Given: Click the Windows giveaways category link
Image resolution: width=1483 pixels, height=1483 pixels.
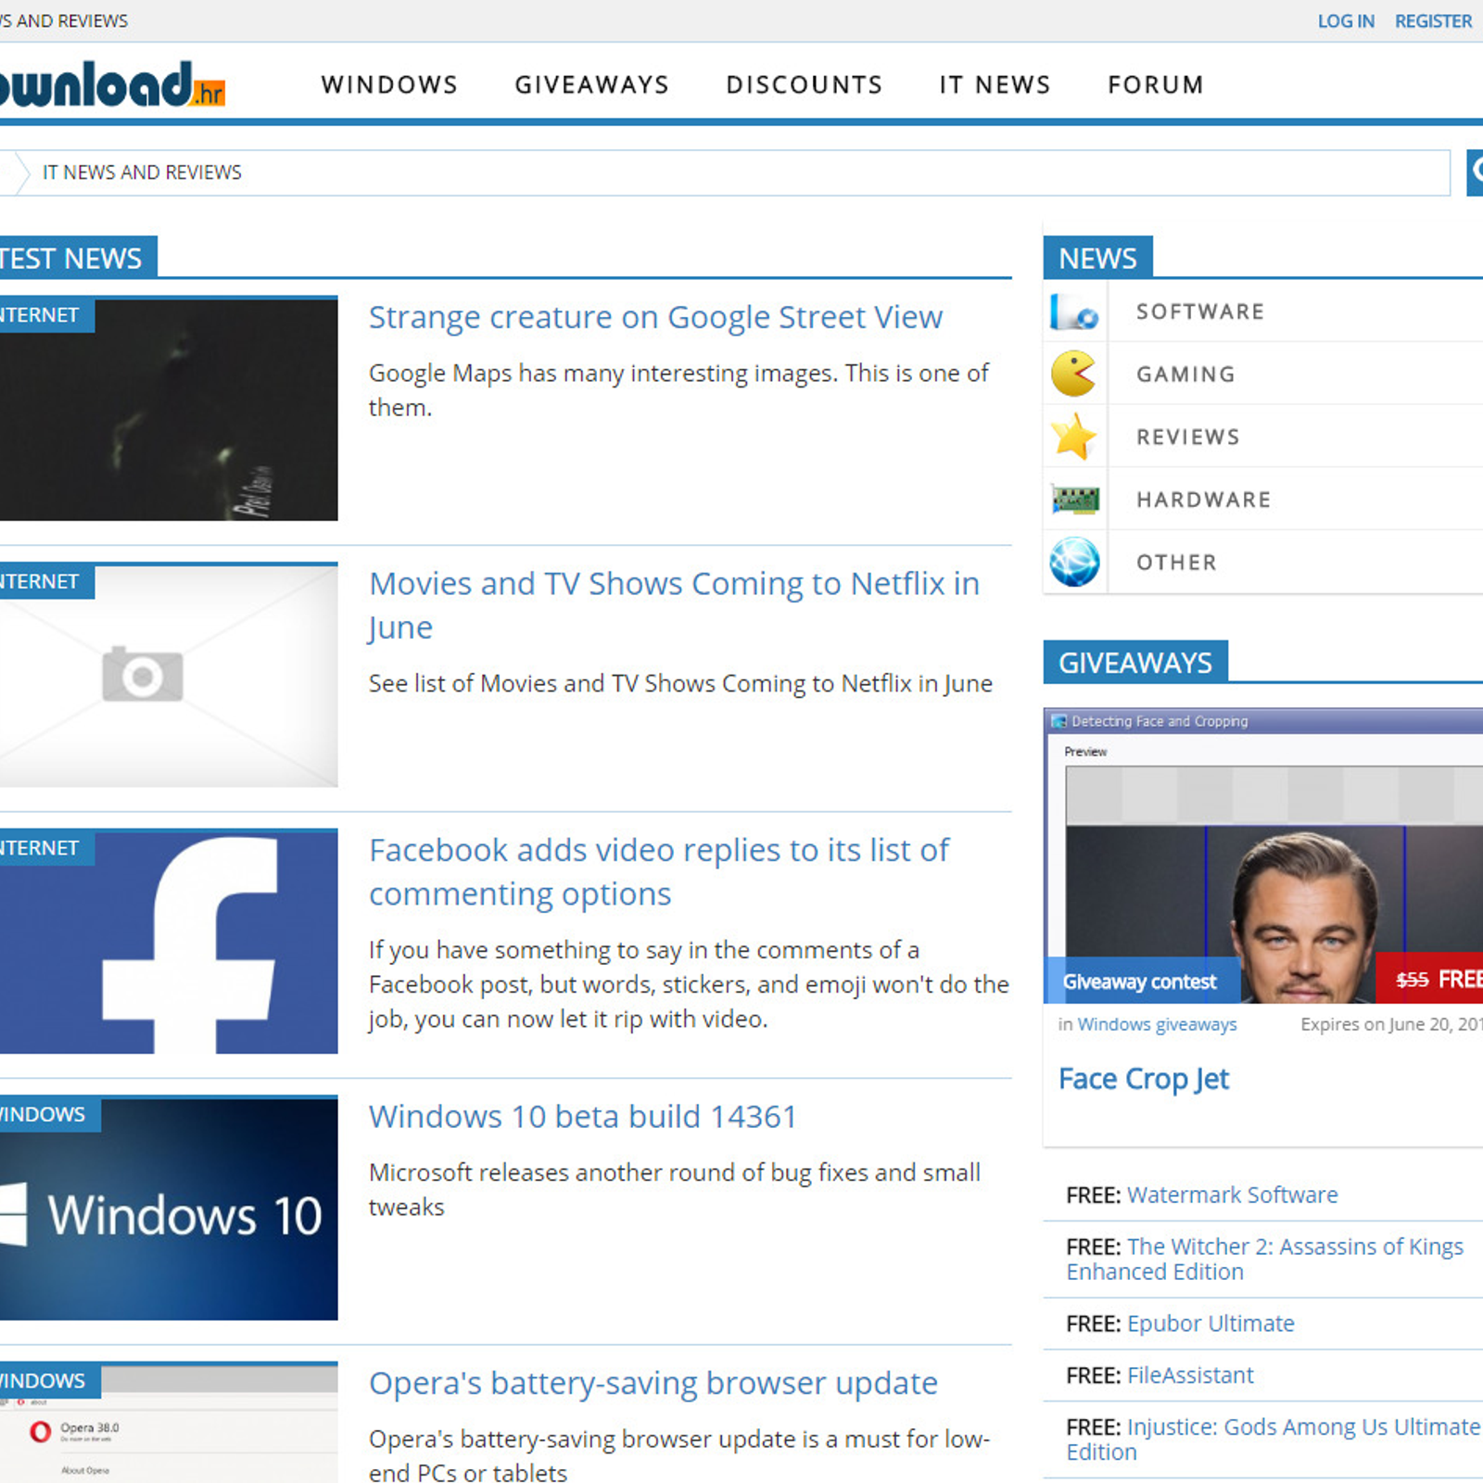Looking at the screenshot, I should [1157, 1024].
